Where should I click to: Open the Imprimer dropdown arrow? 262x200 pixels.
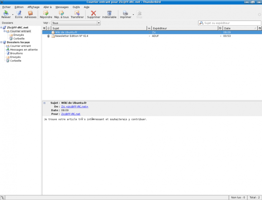pos(133,14)
